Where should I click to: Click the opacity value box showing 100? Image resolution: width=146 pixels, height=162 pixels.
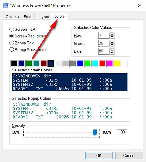click(122, 132)
